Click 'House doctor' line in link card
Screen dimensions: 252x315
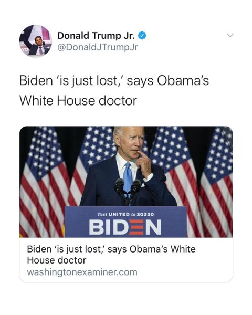[x=57, y=260]
